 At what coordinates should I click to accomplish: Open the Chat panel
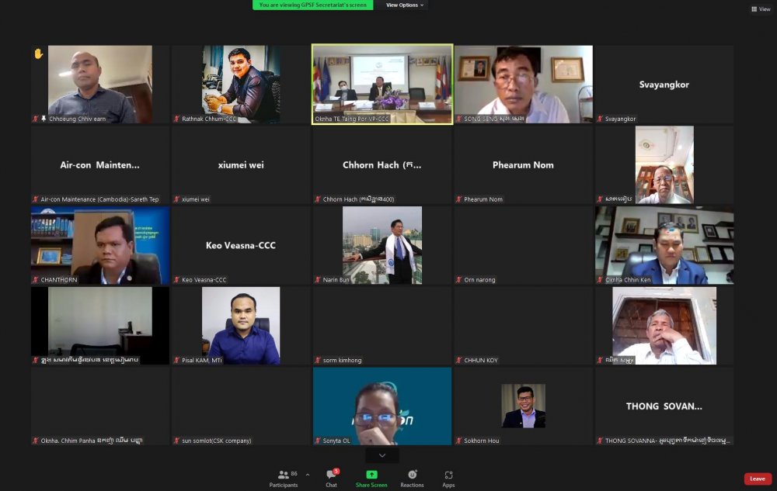(x=331, y=476)
